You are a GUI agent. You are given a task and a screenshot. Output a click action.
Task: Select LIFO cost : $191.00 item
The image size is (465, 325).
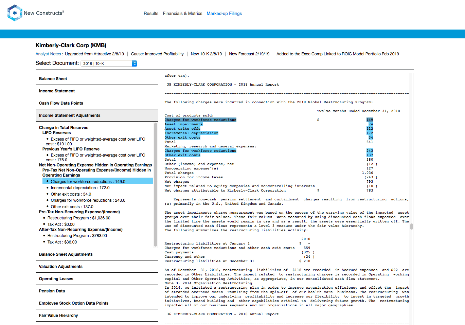(95, 142)
